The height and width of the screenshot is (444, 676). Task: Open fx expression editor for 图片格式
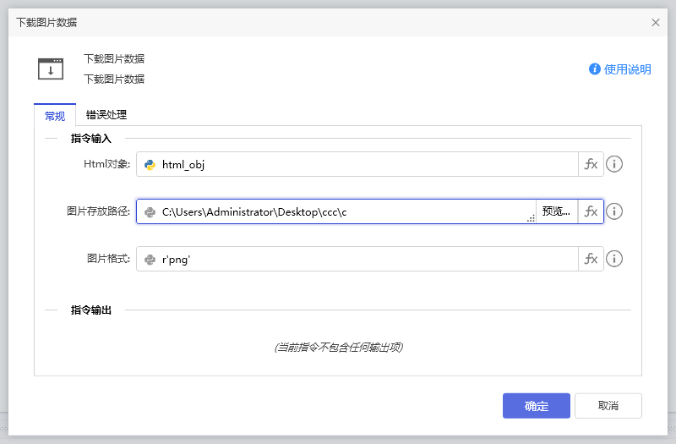click(x=591, y=259)
